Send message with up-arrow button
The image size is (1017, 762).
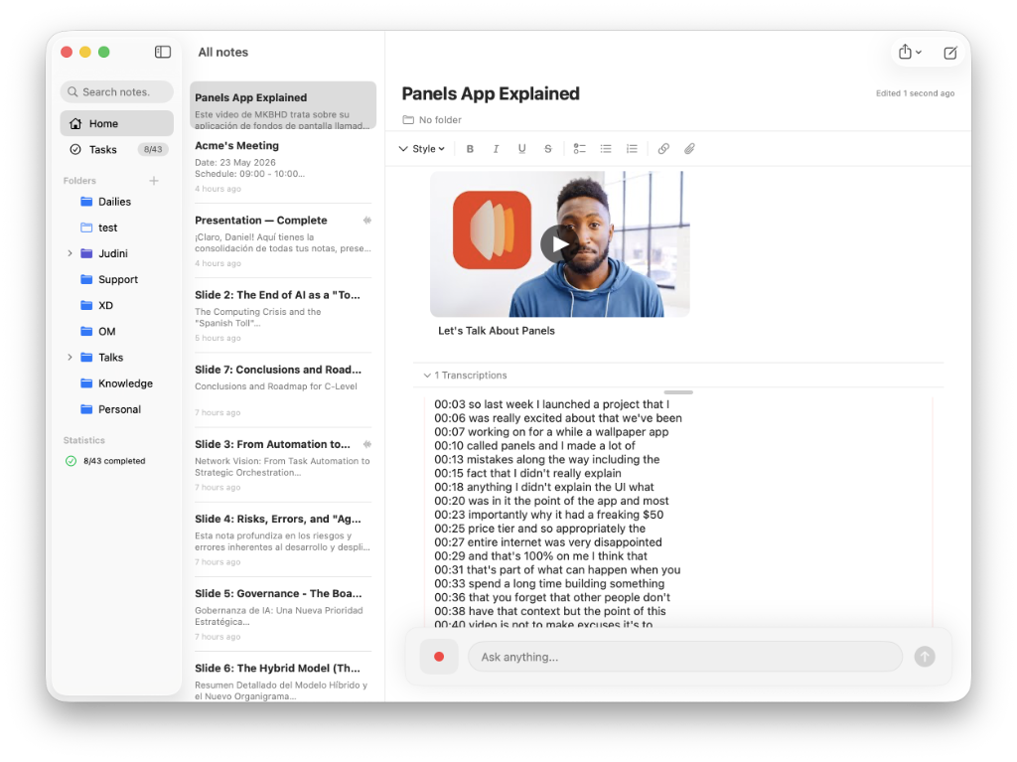[925, 657]
